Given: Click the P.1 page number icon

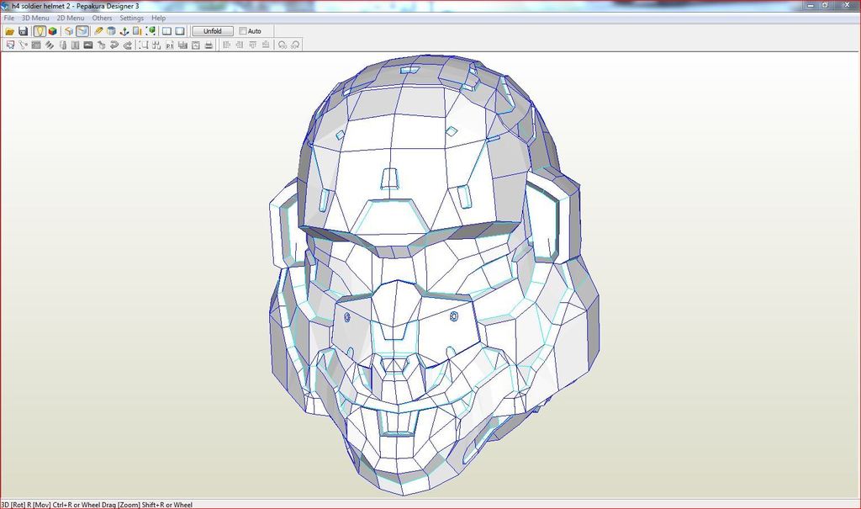Looking at the screenshot, I should click(x=170, y=45).
